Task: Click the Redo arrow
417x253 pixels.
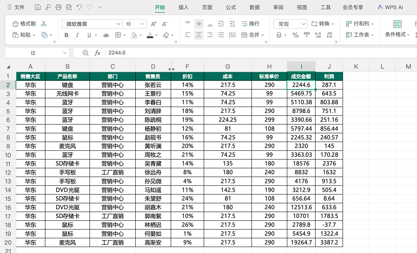Action: (90, 7)
